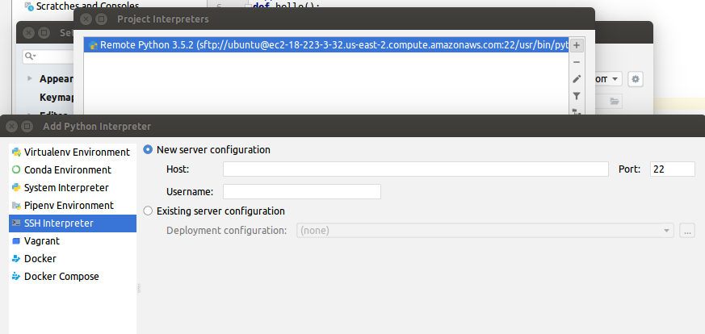Choose System Interpreter from the list
The height and width of the screenshot is (334, 705).
tap(73, 188)
